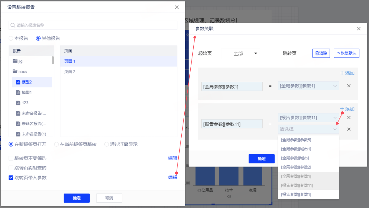Select 本报告 radio button
Image resolution: width=369 pixels, height=208 pixels.
pyautogui.click(x=11, y=38)
